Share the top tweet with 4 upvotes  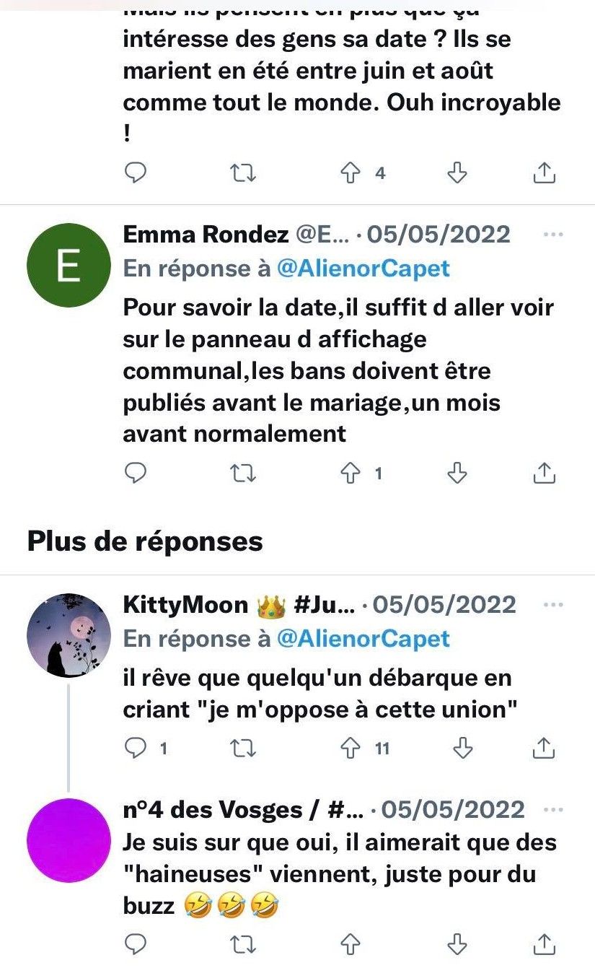click(545, 173)
